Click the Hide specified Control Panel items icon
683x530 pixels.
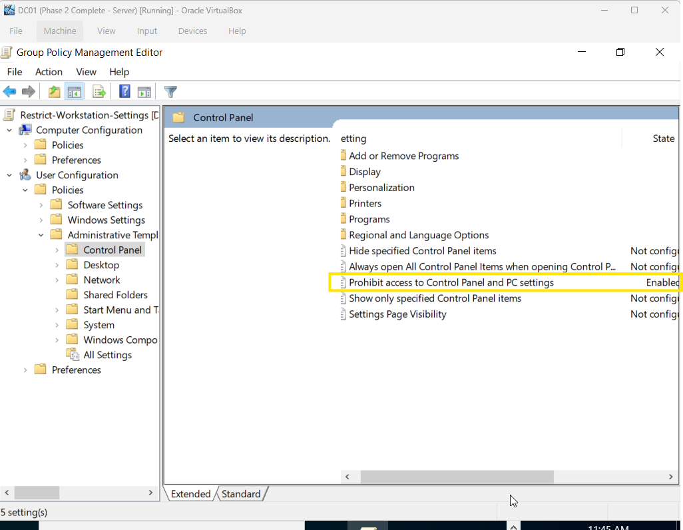pos(343,250)
